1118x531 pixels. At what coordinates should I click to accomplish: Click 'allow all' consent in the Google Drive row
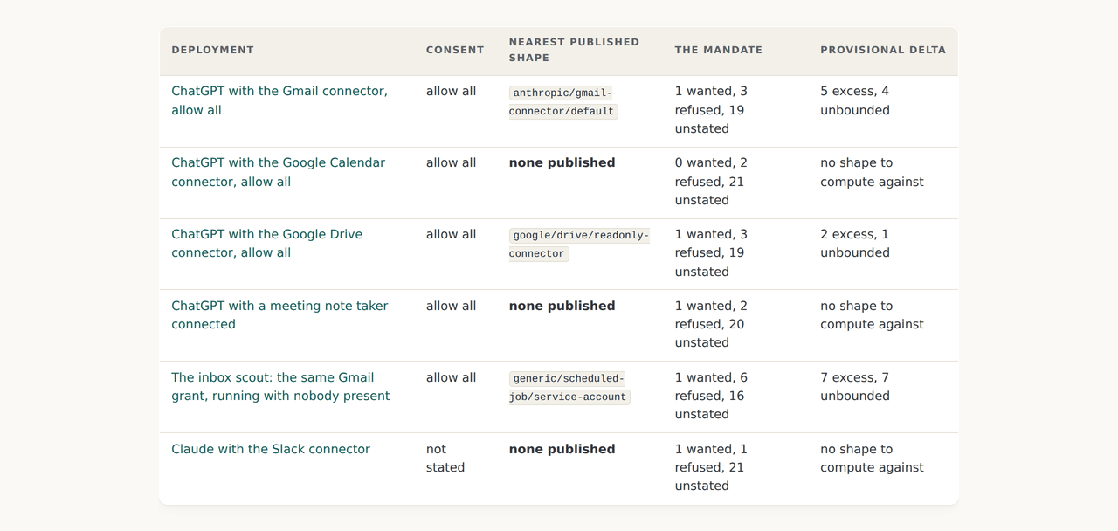point(452,234)
